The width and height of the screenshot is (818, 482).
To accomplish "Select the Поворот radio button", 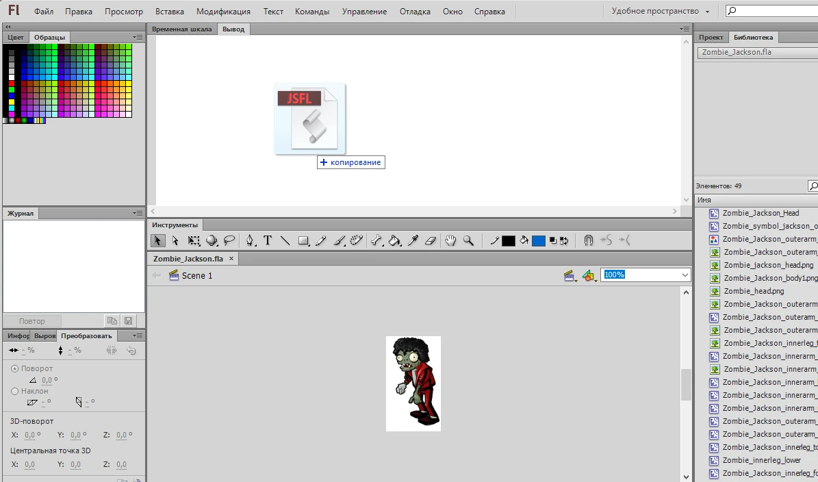I will coord(16,368).
